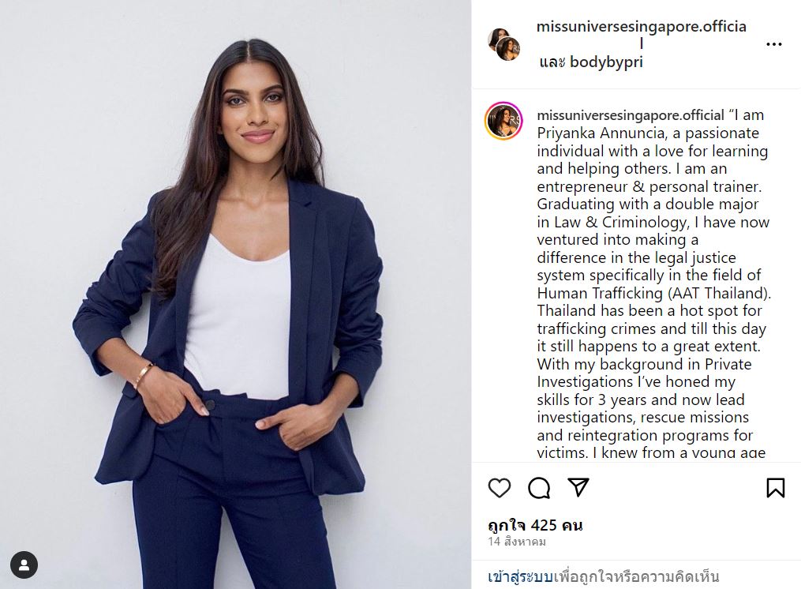Open bodybypri collaborator profile

click(x=606, y=62)
